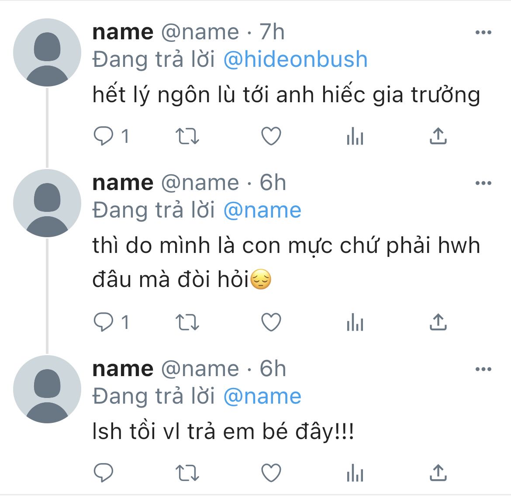Reply to the "lsh tồi vl" tweet
511x498 pixels.
104,473
